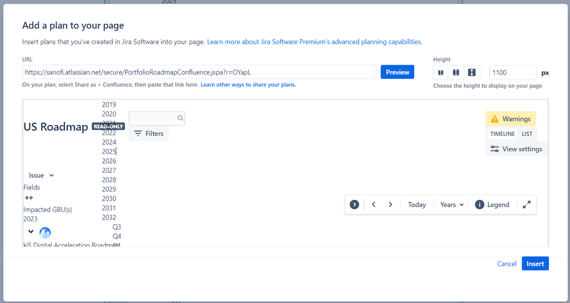Open the Years timeframe dropdown
Viewport: 570px width, 303px height.
[x=451, y=205]
